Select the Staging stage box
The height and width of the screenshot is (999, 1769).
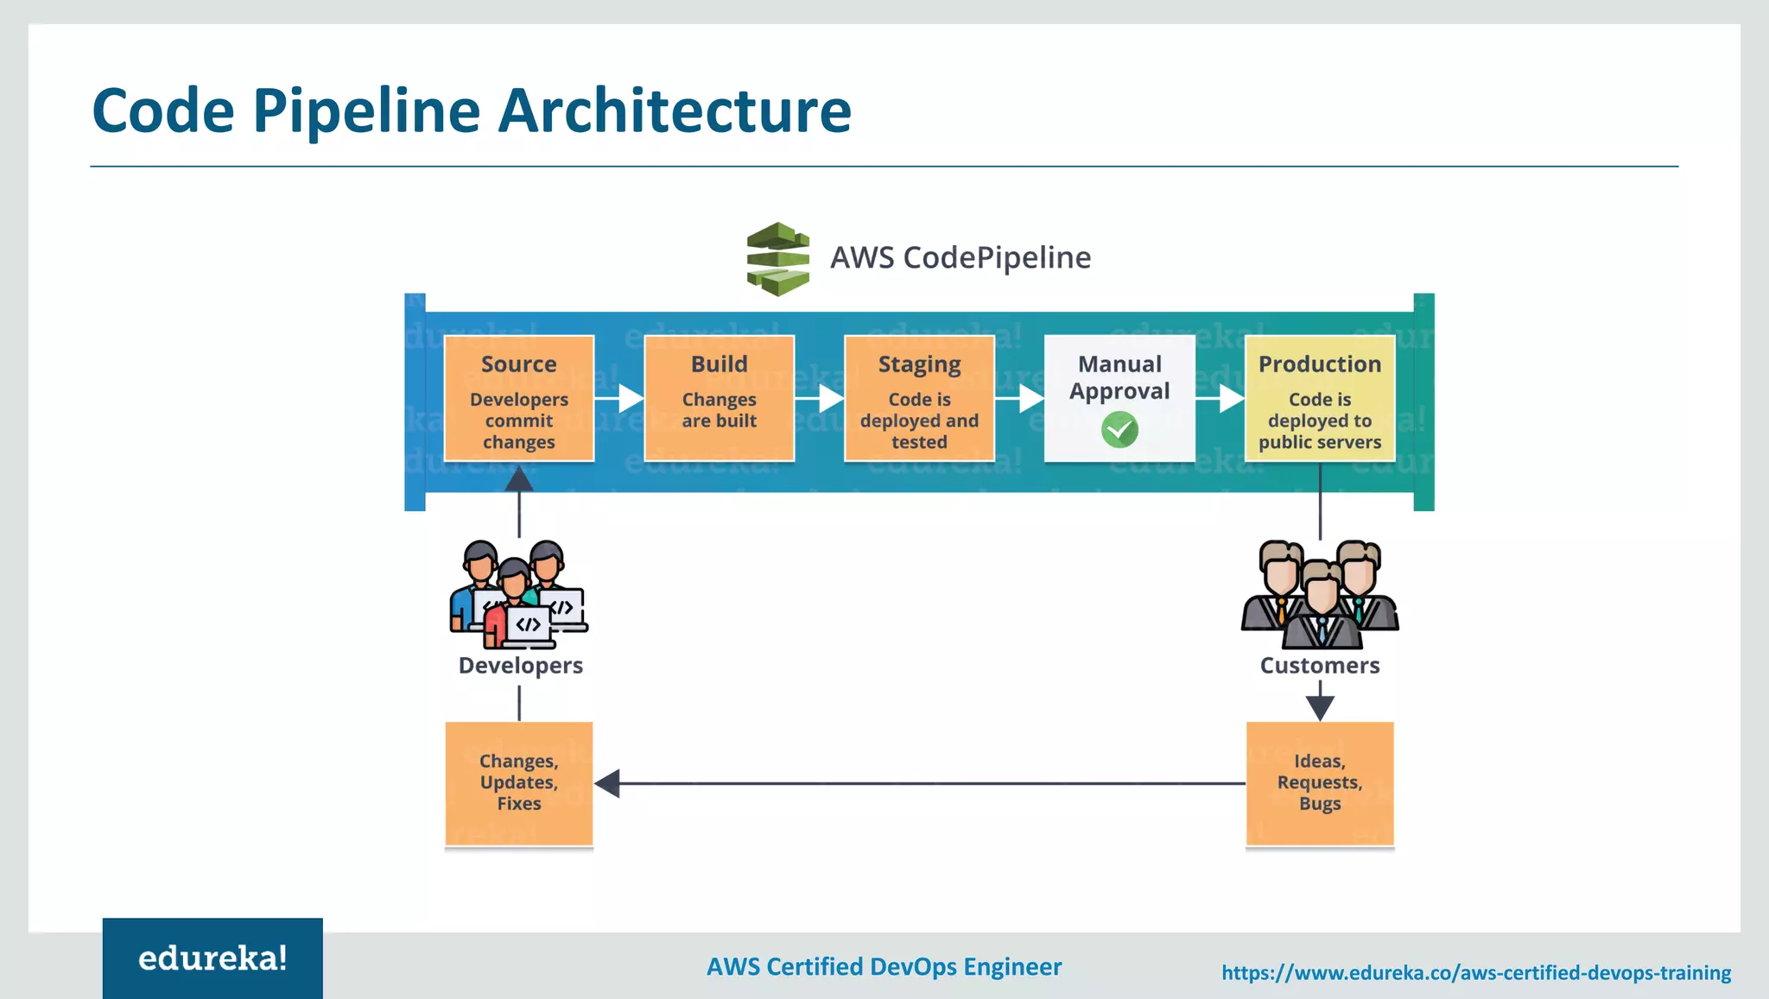click(x=919, y=398)
